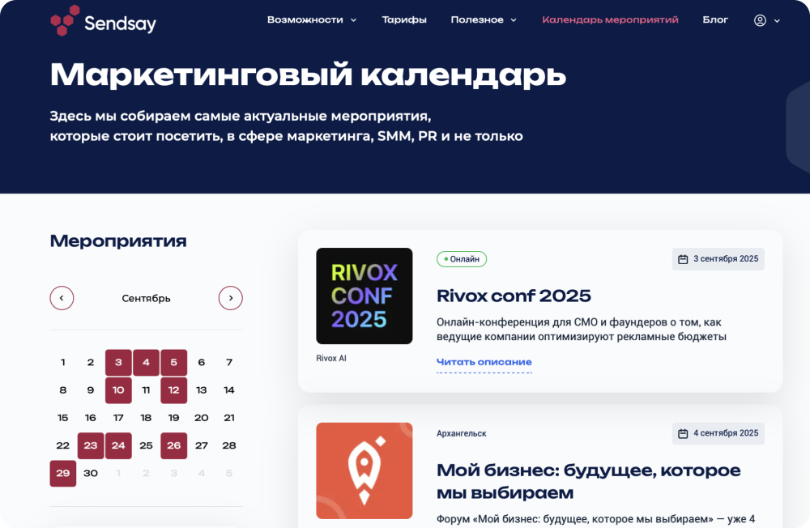Click the green Онлайн tag
The image size is (810, 528).
462,259
